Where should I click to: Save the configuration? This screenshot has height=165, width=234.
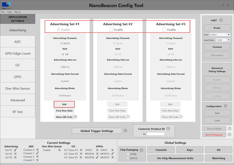(x=217, y=113)
